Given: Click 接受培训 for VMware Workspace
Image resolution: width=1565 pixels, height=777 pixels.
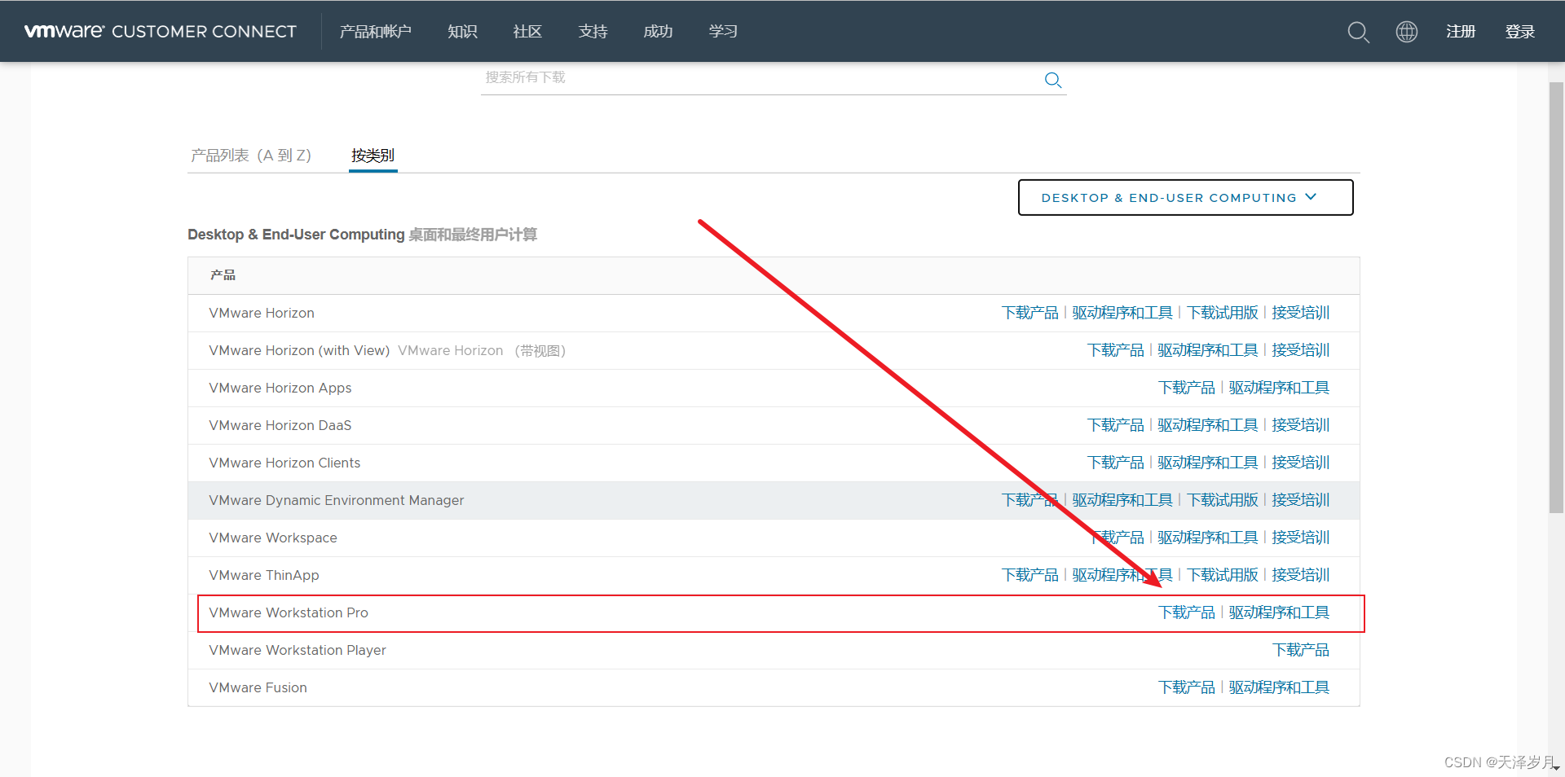Looking at the screenshot, I should tap(1301, 538).
